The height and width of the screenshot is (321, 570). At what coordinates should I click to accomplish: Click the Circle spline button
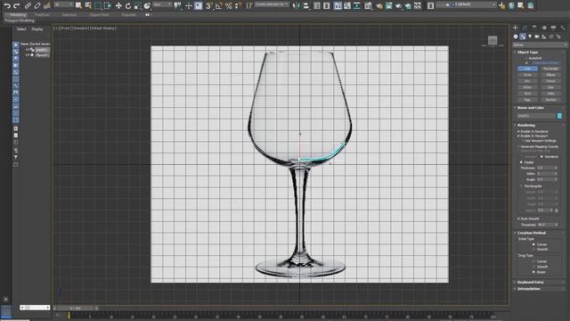(527, 75)
